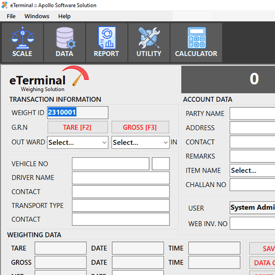Click the CONTACT field under DRIVER NAME
This screenshot has width=275, height=275.
pos(121,192)
